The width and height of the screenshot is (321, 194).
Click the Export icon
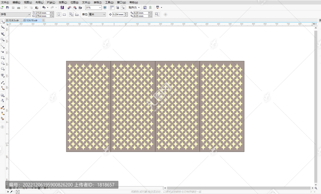coord(75,7)
